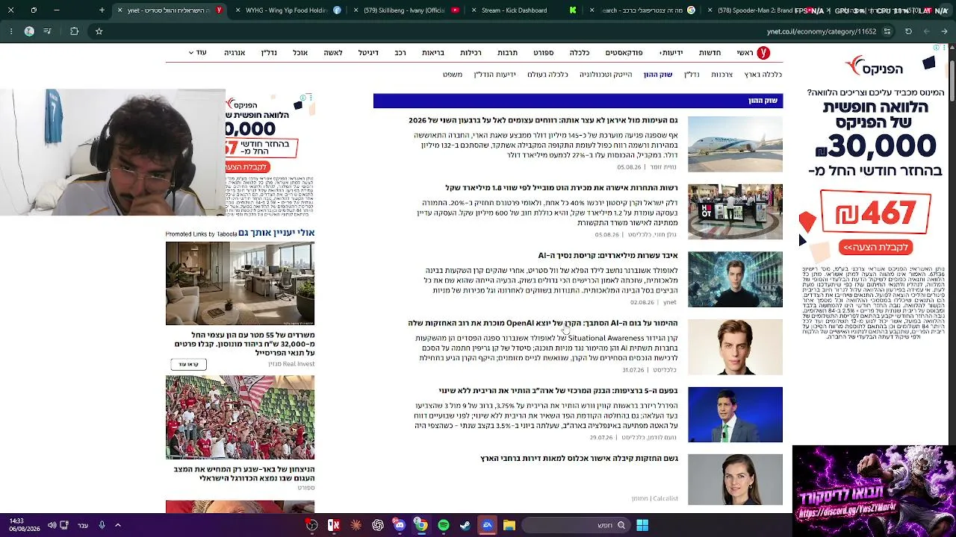
Task: Open the US central bank interest headline
Action: pos(559,391)
